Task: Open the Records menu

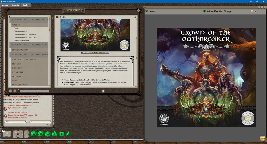Action: tap(15, 5)
